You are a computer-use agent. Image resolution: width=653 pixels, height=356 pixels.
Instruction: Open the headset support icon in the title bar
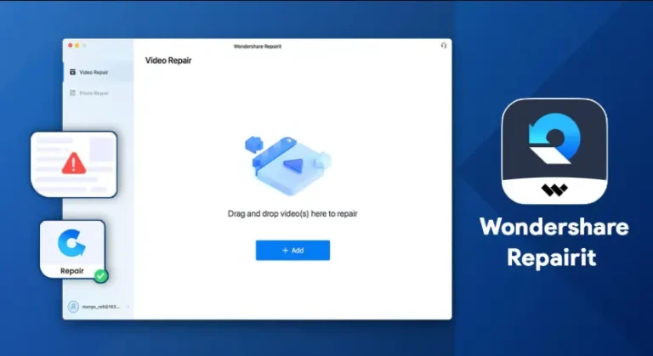444,45
